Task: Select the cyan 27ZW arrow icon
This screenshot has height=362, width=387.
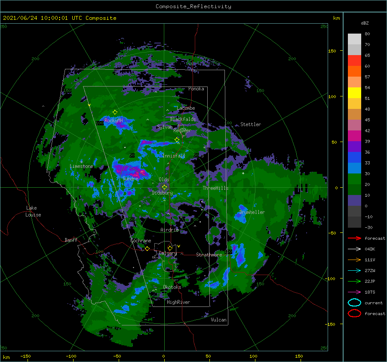Action: [x=354, y=271]
